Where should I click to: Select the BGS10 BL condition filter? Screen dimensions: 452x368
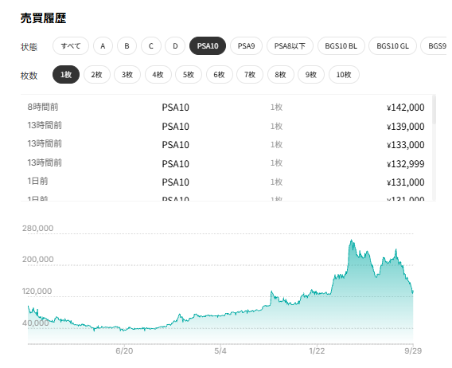click(341, 46)
